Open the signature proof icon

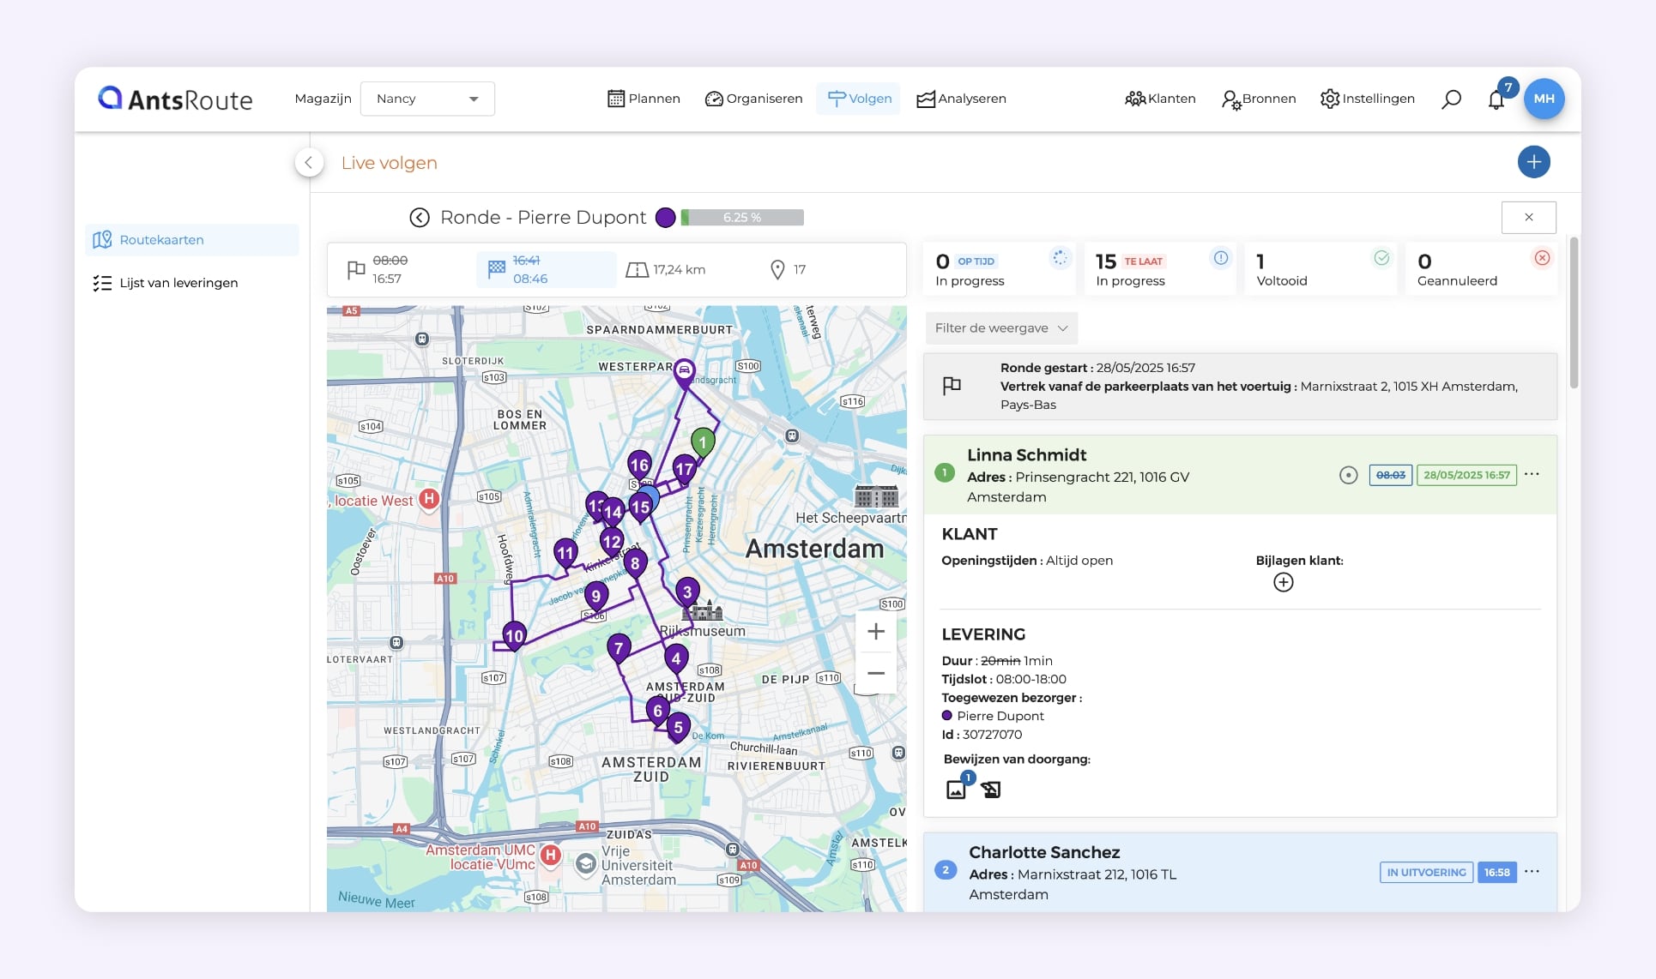pos(991,790)
